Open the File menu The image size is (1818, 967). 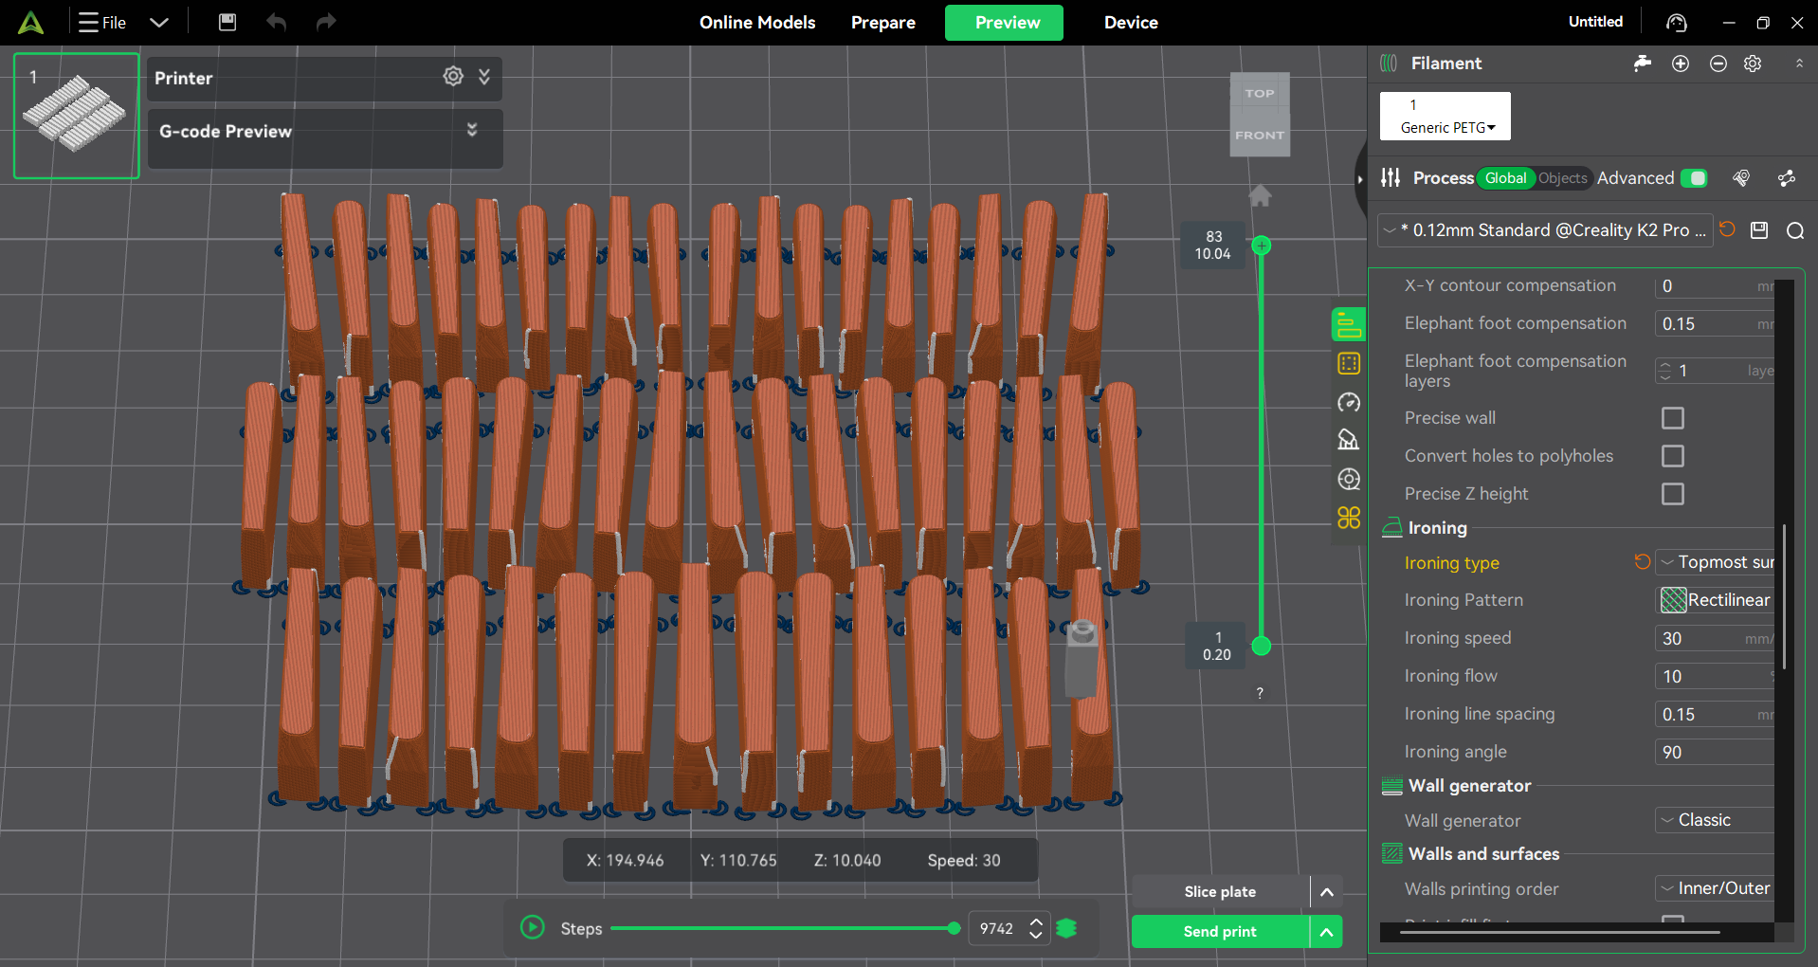(x=103, y=22)
